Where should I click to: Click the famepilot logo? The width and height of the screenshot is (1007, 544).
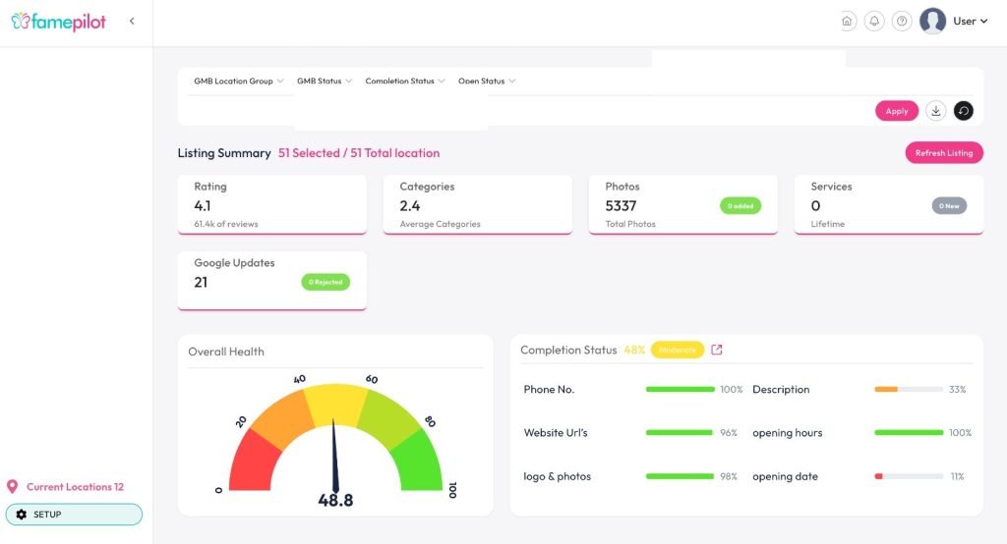point(58,22)
